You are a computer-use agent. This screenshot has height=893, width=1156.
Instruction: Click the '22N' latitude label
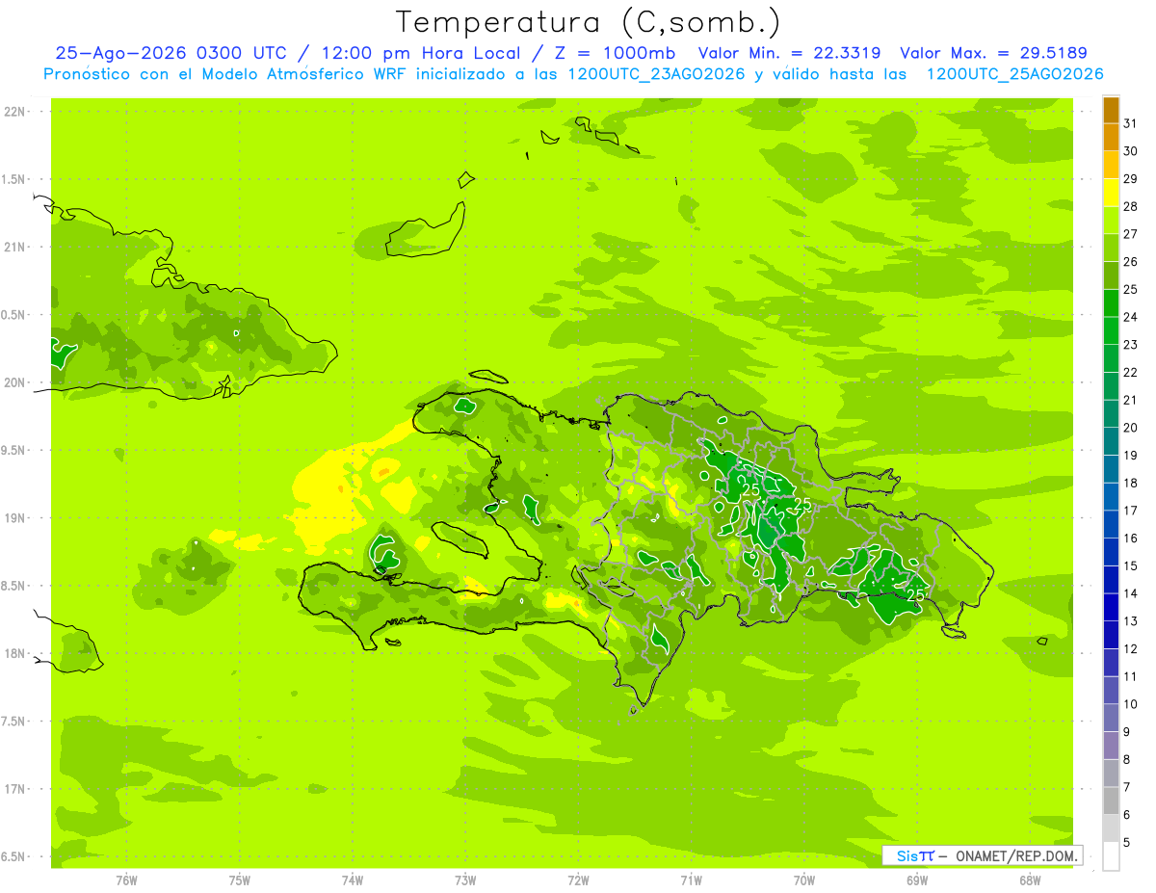(x=16, y=112)
